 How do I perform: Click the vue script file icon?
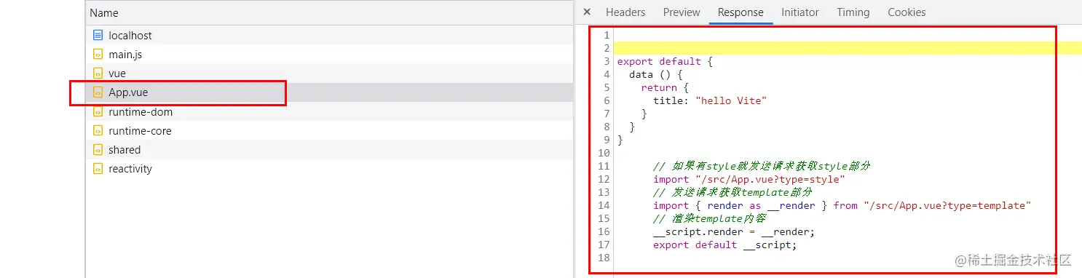click(98, 74)
